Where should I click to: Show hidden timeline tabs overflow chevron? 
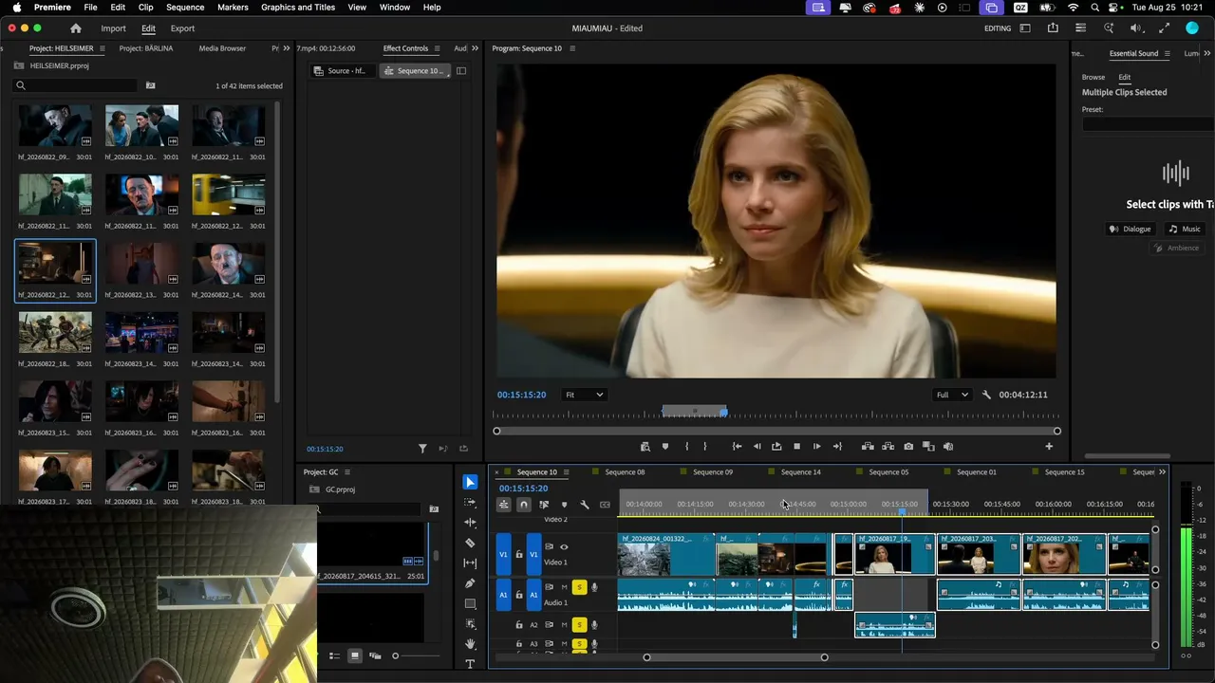point(1162,472)
